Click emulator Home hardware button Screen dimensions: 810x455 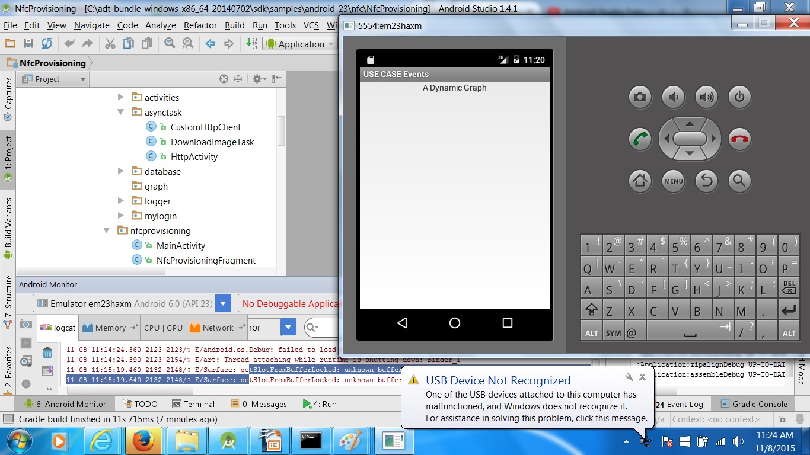pos(640,181)
